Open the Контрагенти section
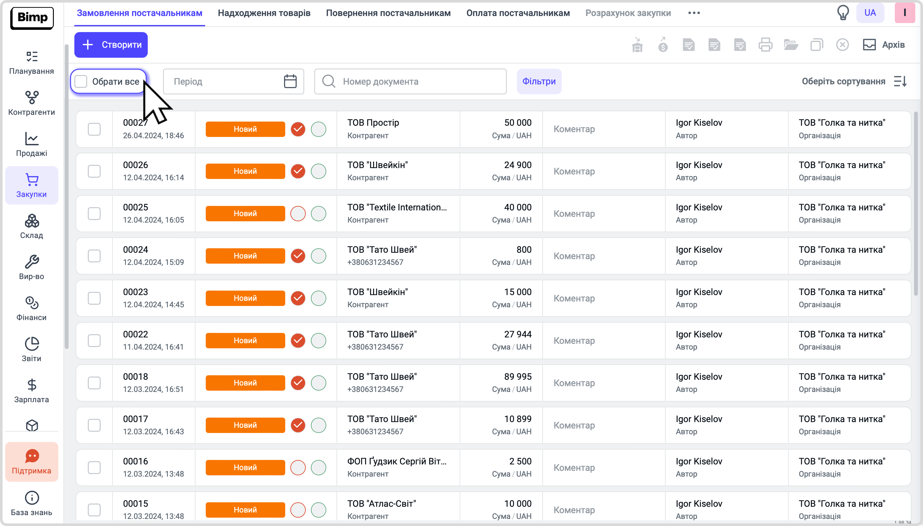The width and height of the screenshot is (923, 526). (32, 104)
